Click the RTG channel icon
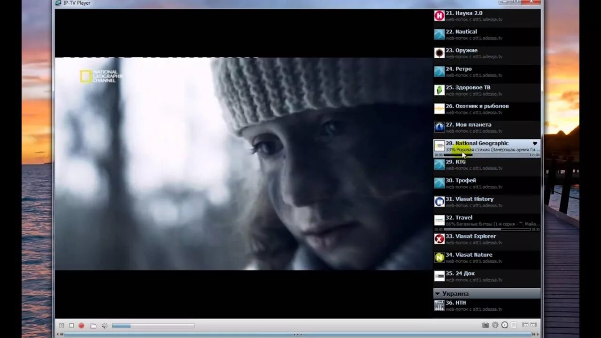 [439, 164]
